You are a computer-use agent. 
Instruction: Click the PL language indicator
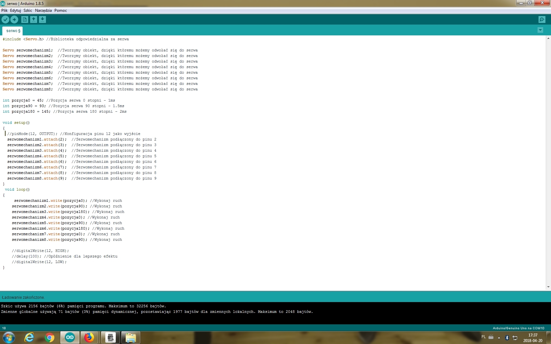[x=483, y=337]
